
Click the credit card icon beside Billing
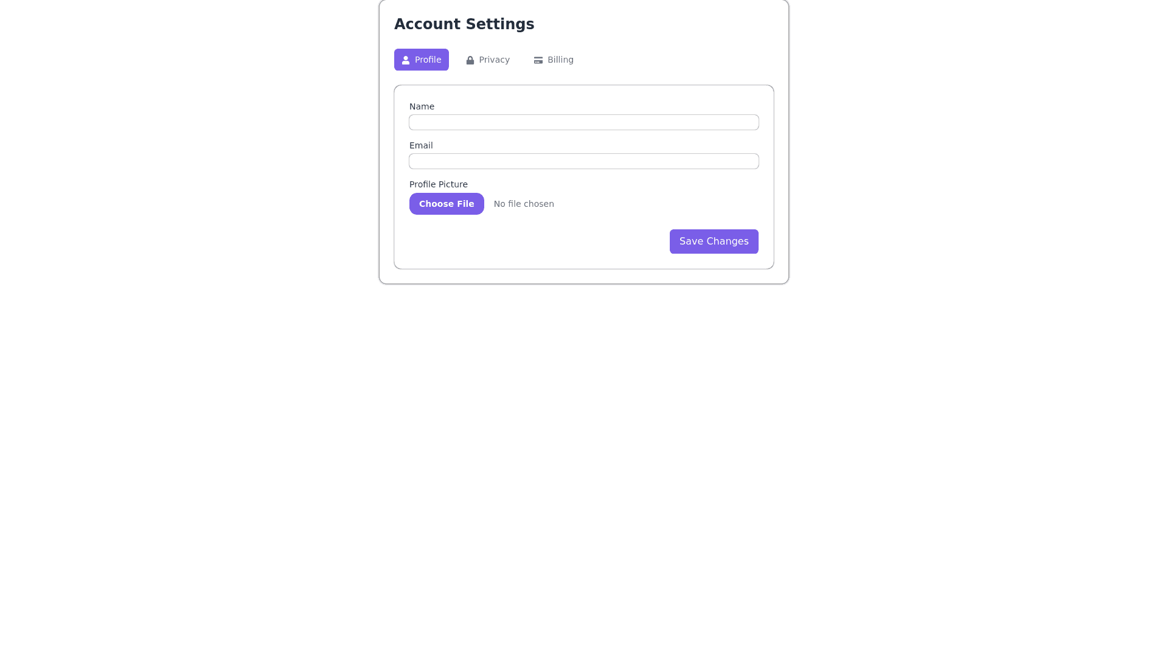tap(538, 60)
